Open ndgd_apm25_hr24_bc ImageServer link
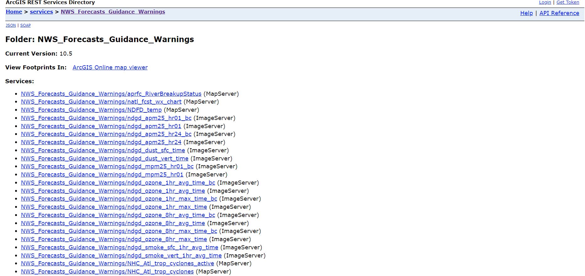 tap(106, 134)
